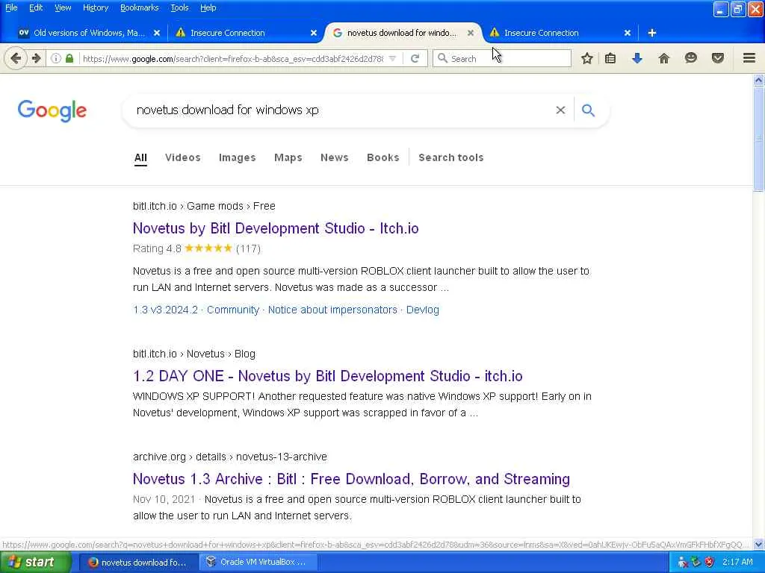Bookmark this page with the star icon
The width and height of the screenshot is (765, 573).
click(587, 58)
